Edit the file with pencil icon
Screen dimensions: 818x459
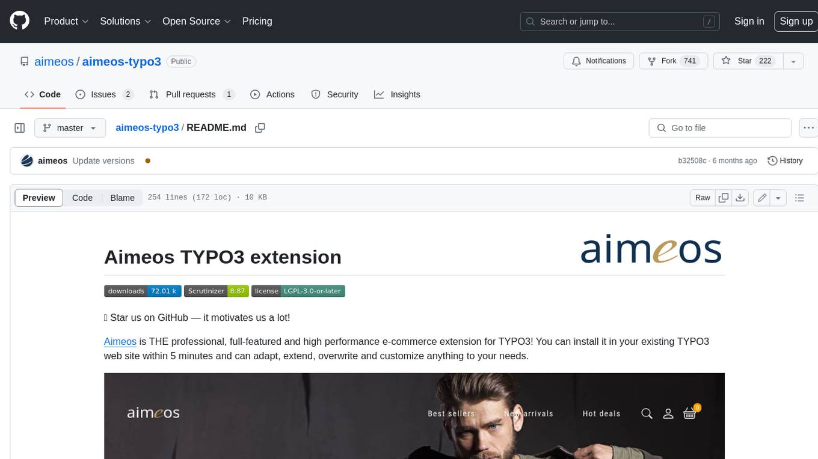[x=762, y=198]
